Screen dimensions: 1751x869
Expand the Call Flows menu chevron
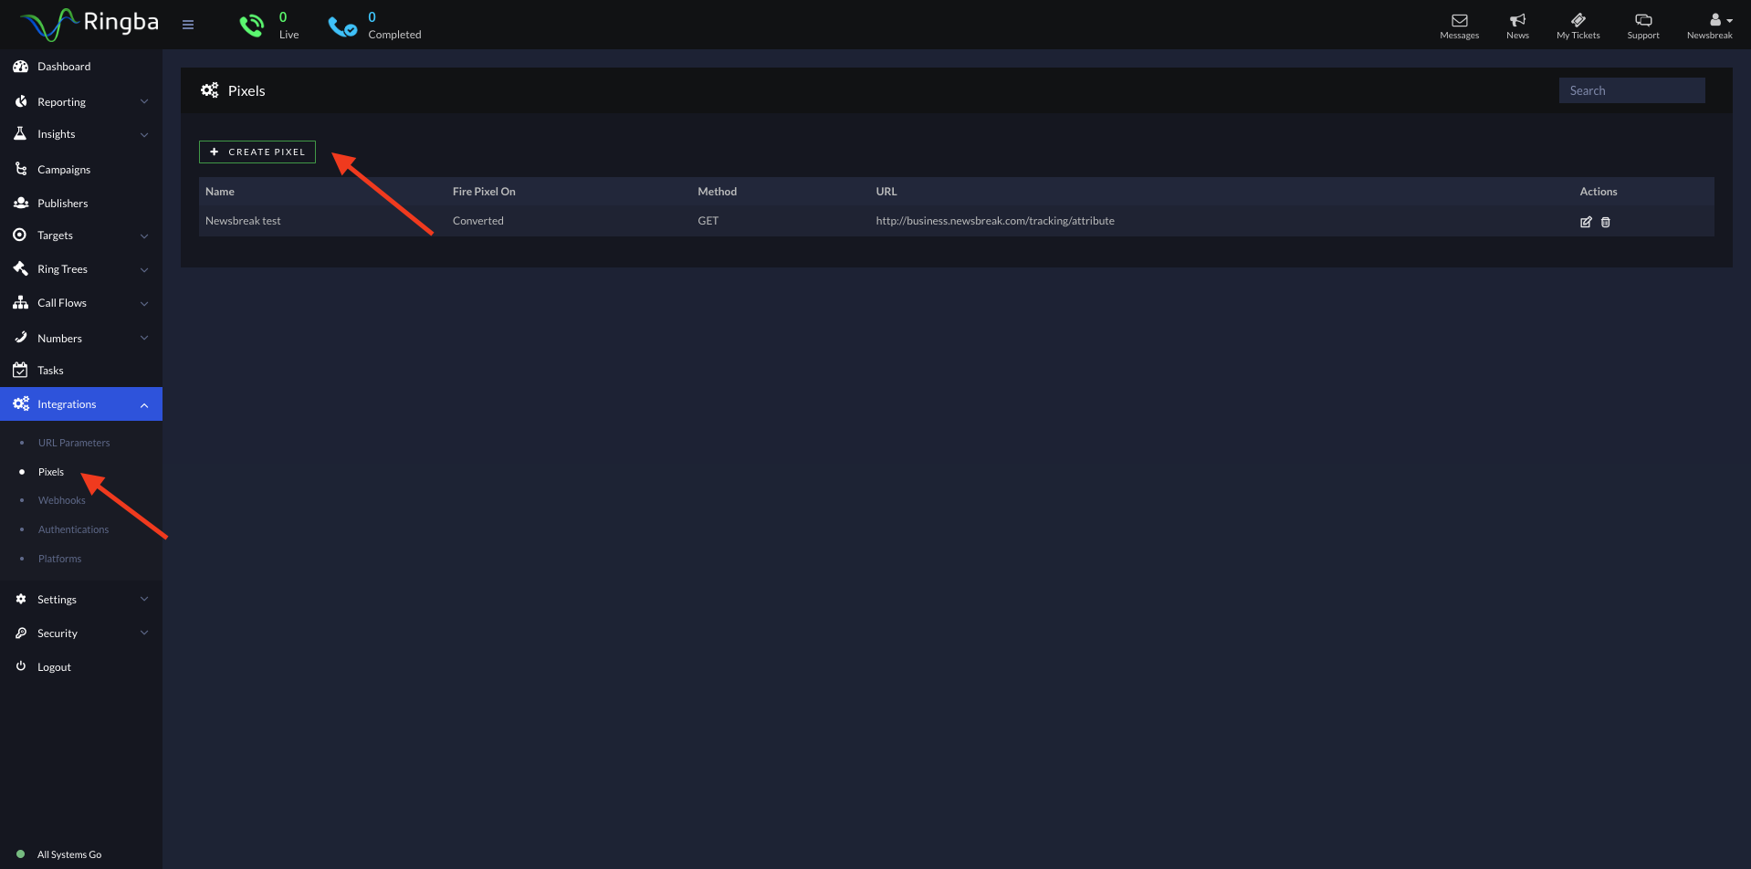coord(144,304)
